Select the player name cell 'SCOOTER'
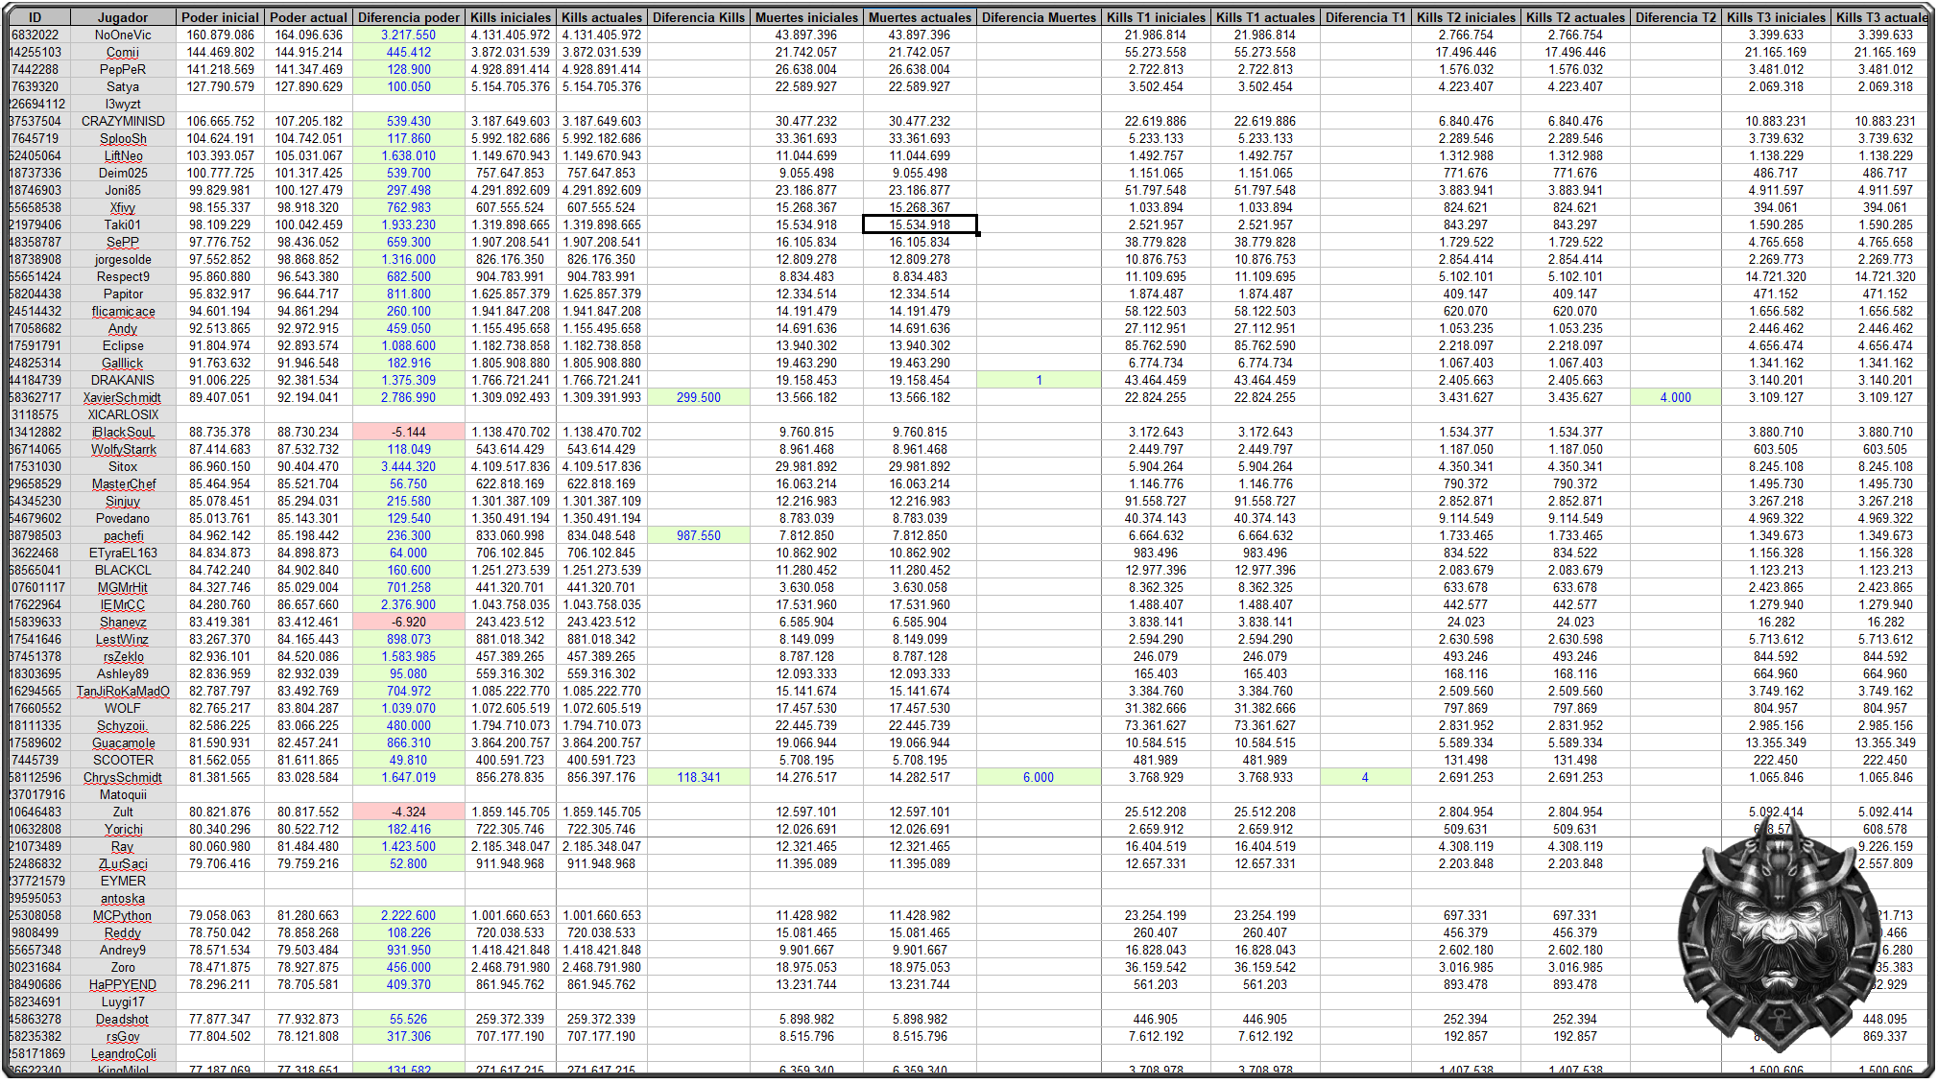This screenshot has height=1084, width=1938. [x=123, y=760]
